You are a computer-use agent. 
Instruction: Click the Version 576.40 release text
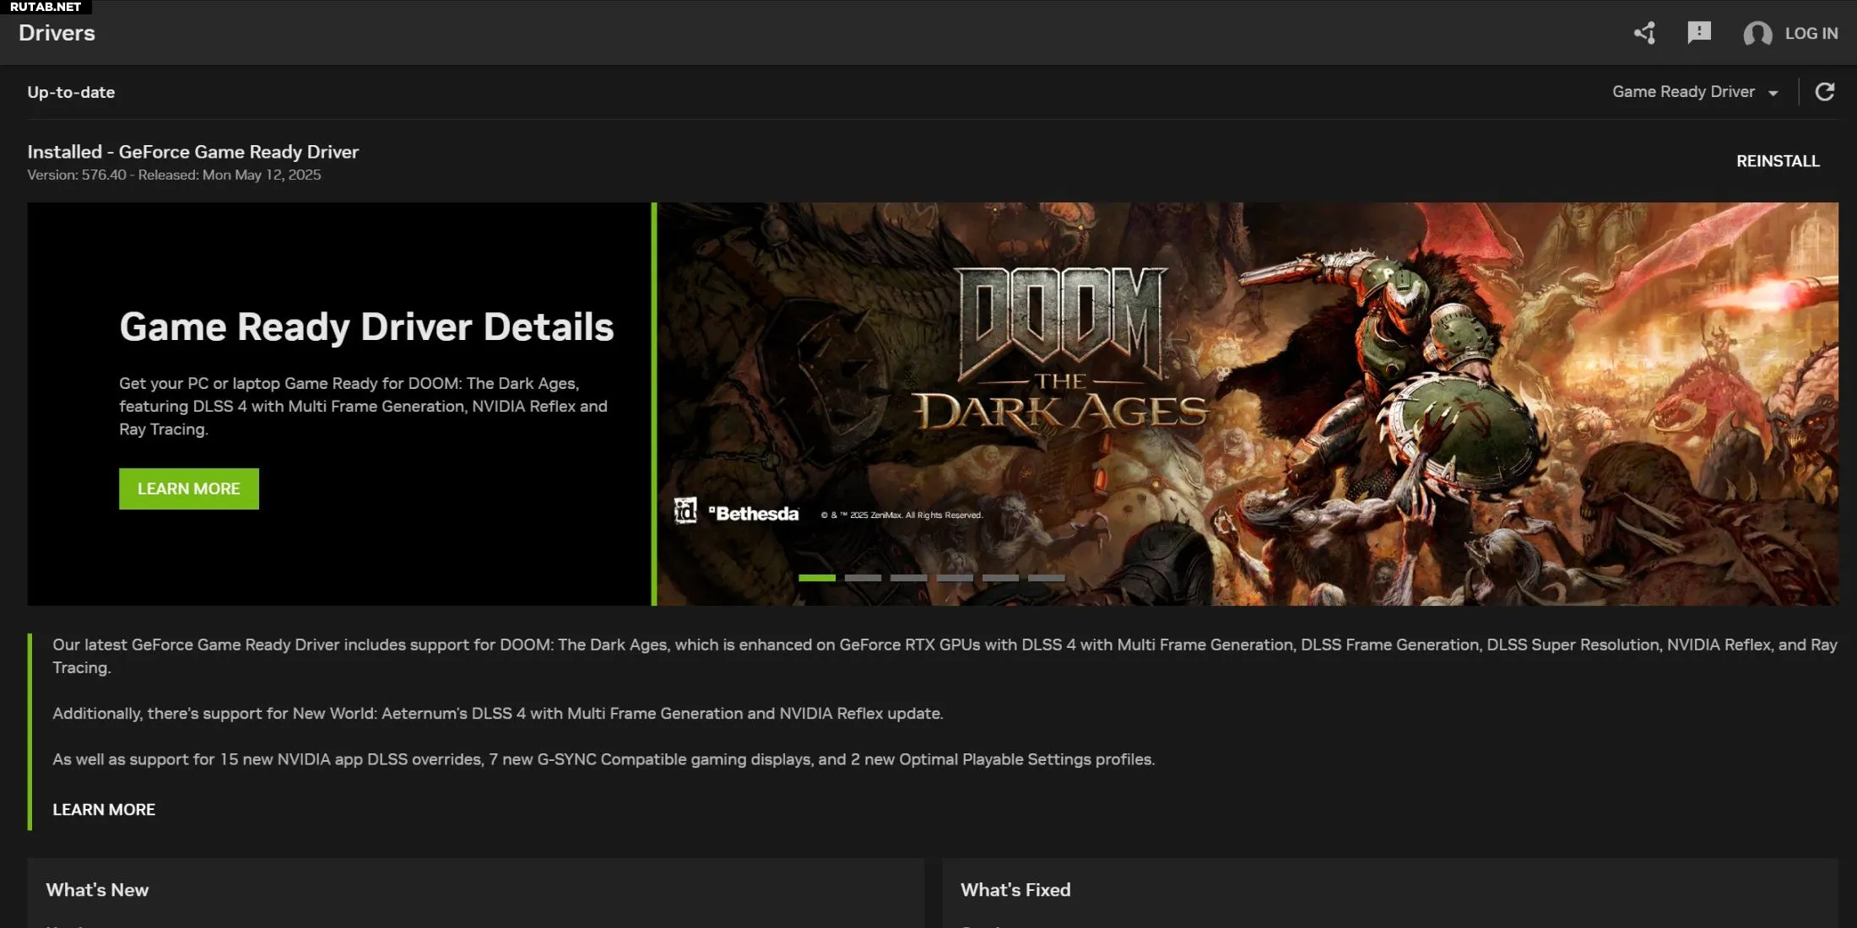pos(174,175)
